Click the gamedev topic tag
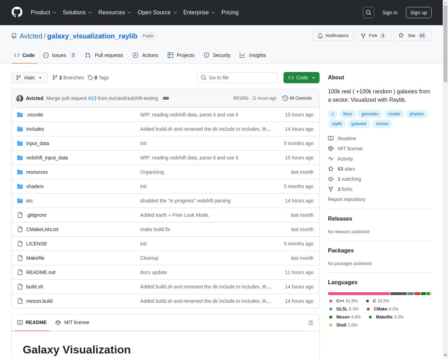The width and height of the screenshot is (448, 358). click(370, 114)
